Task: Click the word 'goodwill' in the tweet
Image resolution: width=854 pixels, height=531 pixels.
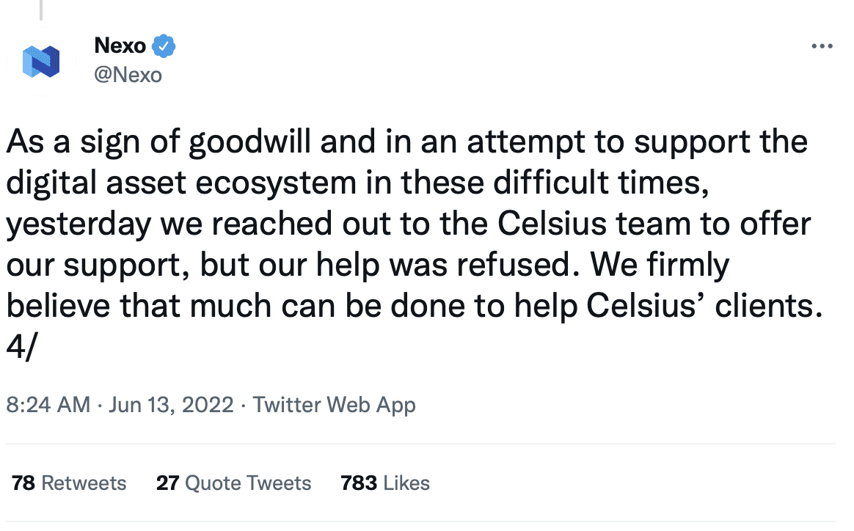Action: [x=250, y=143]
